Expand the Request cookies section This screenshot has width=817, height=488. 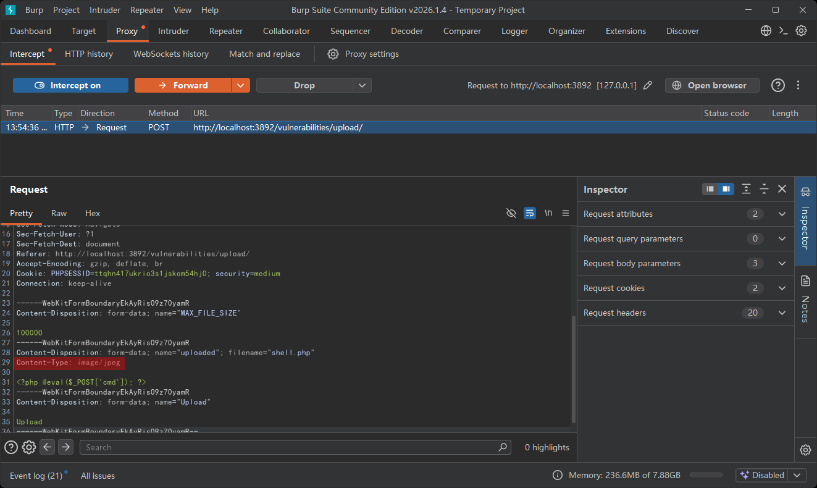click(x=685, y=288)
